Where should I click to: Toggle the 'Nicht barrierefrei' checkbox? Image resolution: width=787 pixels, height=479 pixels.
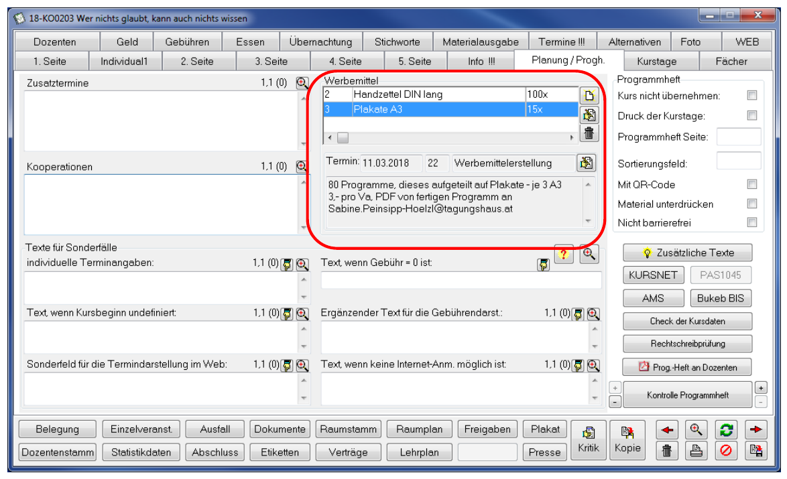752,222
